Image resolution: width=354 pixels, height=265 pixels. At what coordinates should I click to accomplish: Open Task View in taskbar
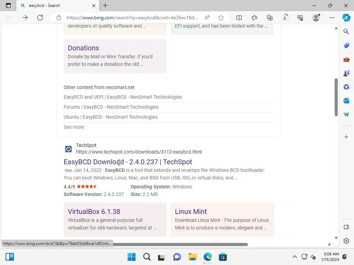pos(161,257)
